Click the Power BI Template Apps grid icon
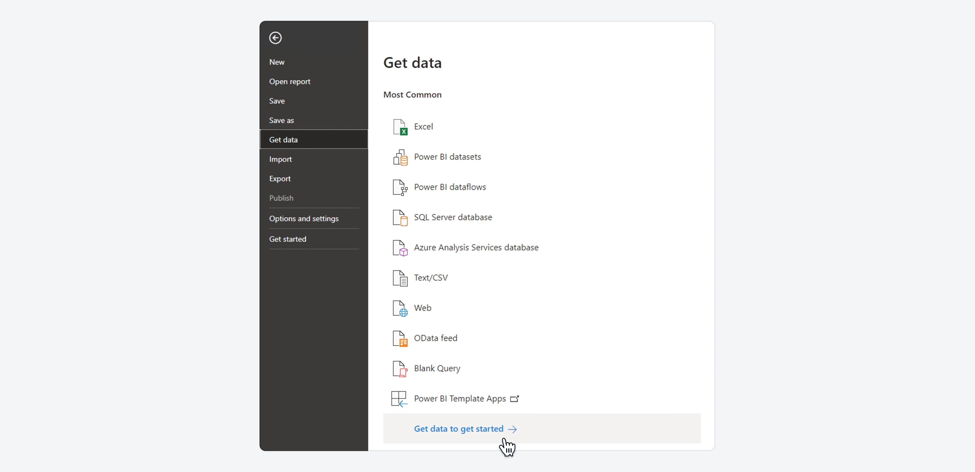 click(399, 399)
